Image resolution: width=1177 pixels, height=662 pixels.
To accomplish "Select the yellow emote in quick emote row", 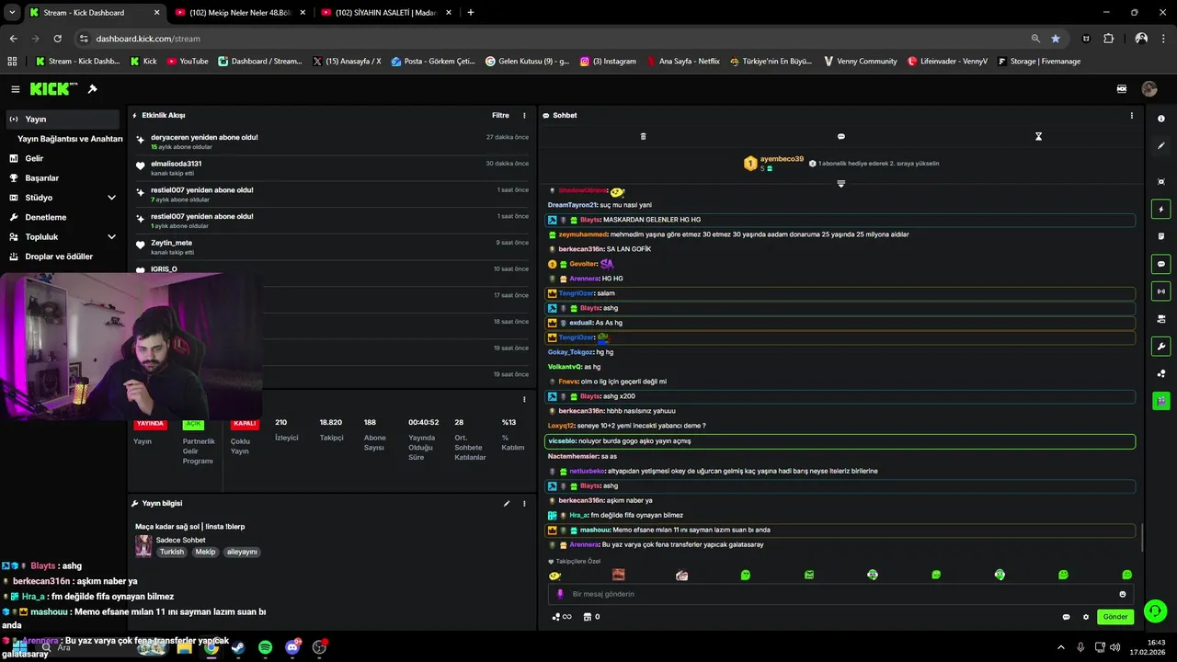I will [554, 576].
